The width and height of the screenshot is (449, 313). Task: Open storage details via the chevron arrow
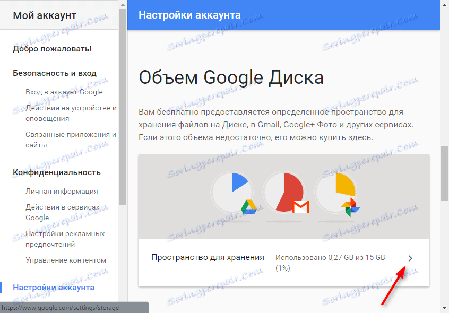point(410,258)
